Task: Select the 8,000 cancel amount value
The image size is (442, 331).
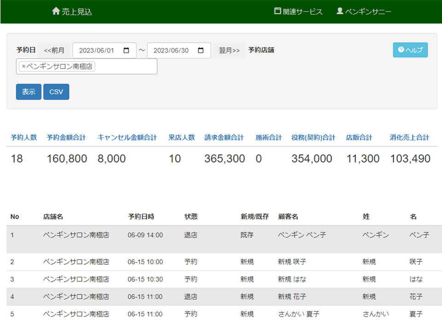Action: point(111,159)
